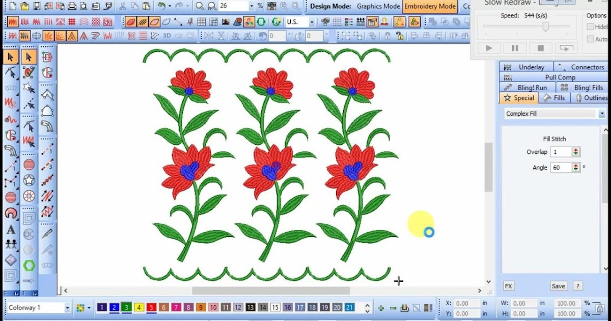Viewport: 611px width, 321px height.
Task: Open the design with the Open folder icon
Action: pos(23,5)
